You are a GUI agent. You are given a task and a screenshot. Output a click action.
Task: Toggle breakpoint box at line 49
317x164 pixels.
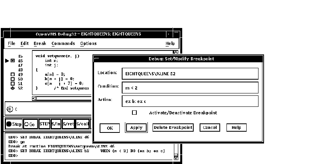[x=13, y=74]
